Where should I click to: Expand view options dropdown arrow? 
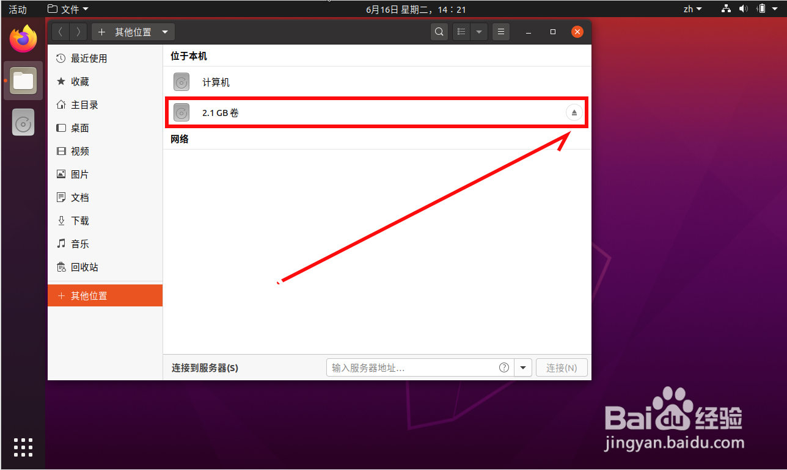[479, 32]
